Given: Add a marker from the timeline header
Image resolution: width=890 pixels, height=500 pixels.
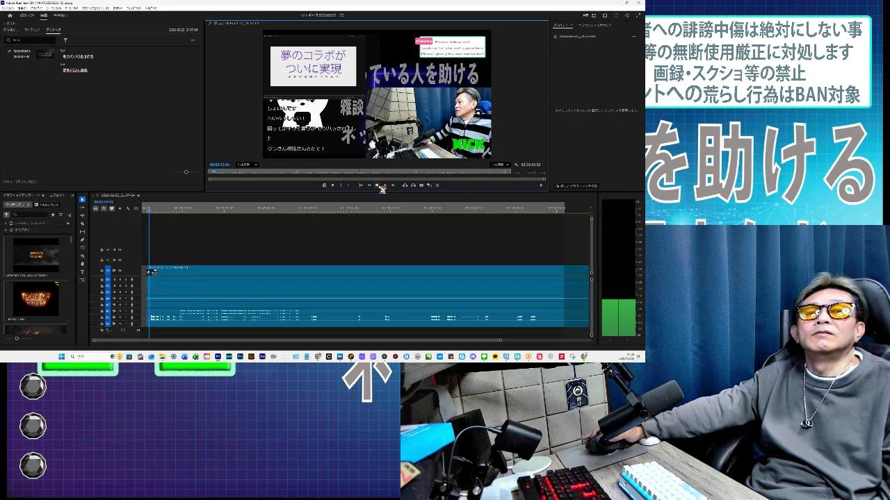Looking at the screenshot, I should pos(120,208).
